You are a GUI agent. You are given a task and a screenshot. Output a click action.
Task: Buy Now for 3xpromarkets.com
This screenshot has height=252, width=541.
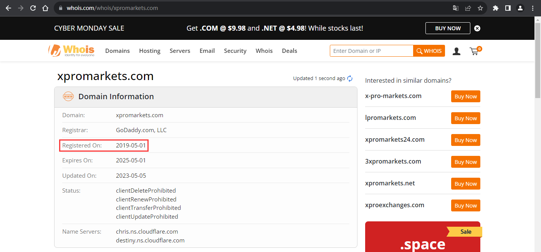click(x=465, y=162)
